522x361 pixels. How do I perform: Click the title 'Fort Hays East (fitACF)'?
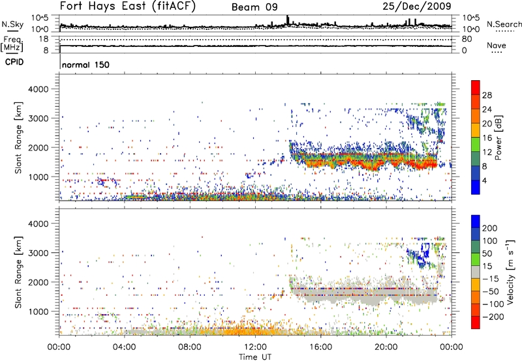click(128, 7)
